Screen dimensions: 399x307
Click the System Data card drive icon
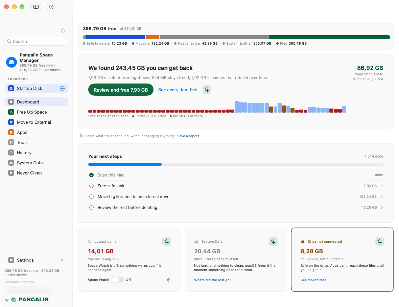(x=196, y=241)
